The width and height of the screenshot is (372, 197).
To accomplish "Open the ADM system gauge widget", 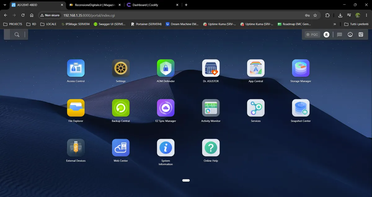I will pos(350,35).
